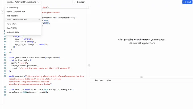Screen dimensions: 193x109
Task: Click the Start button
Action: [187, 2]
